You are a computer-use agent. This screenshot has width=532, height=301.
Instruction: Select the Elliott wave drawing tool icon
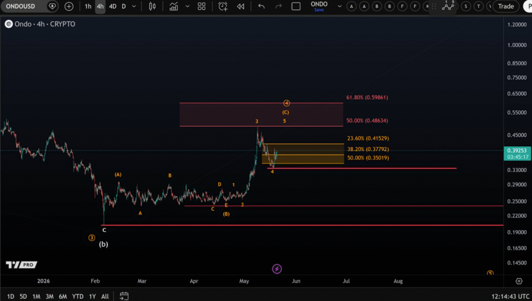pos(448,5)
